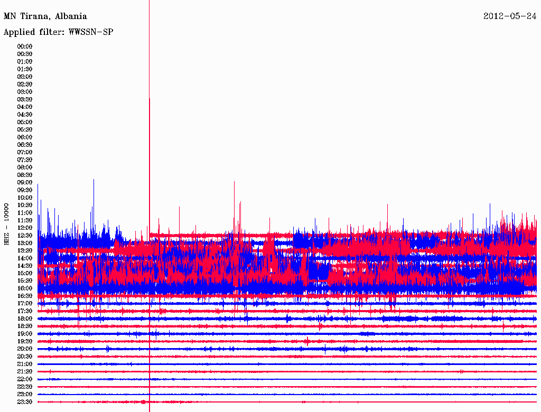Click the '10:30' time label
Viewport: 541px width, 412px height.
click(25, 205)
